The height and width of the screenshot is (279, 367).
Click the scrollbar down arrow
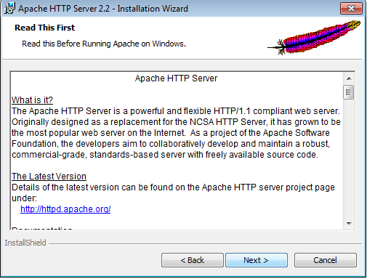coord(349,223)
